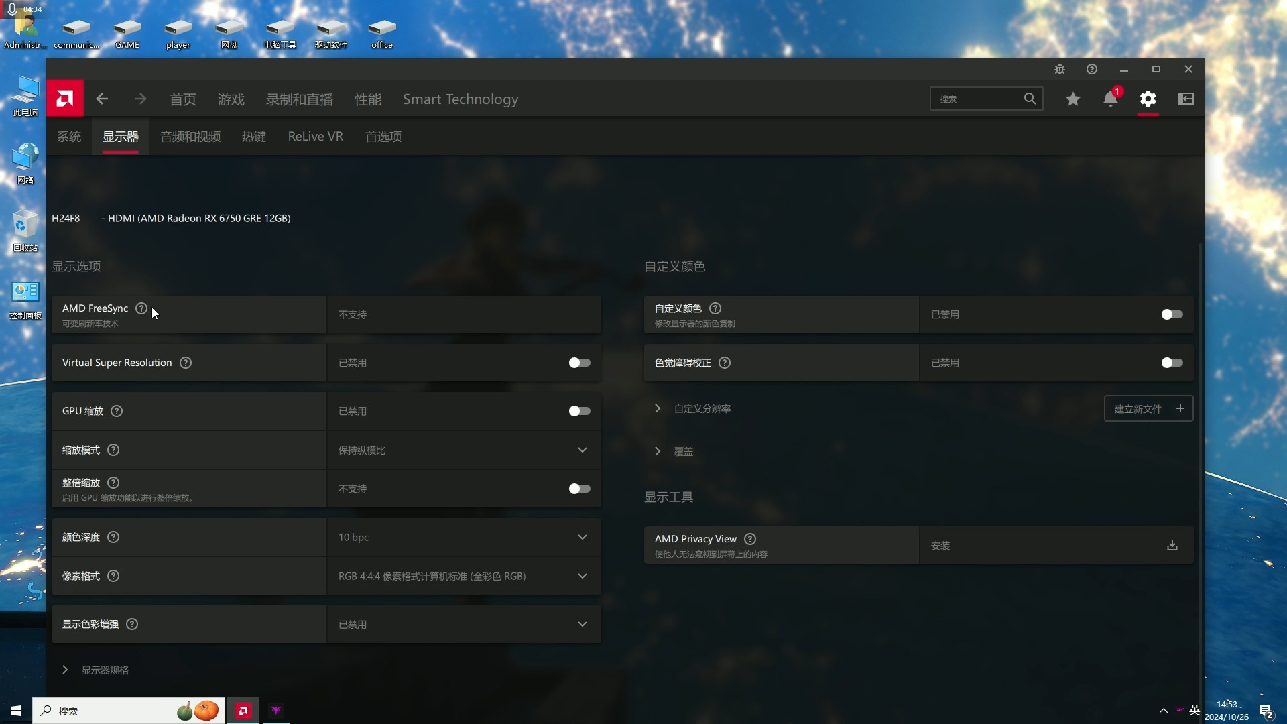The height and width of the screenshot is (724, 1287).
Task: Open 录制和直播 in top navigation
Action: (300, 99)
